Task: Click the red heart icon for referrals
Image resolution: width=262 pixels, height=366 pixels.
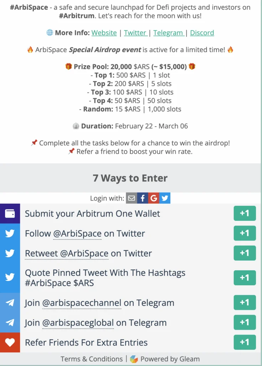Action: pos(10,342)
